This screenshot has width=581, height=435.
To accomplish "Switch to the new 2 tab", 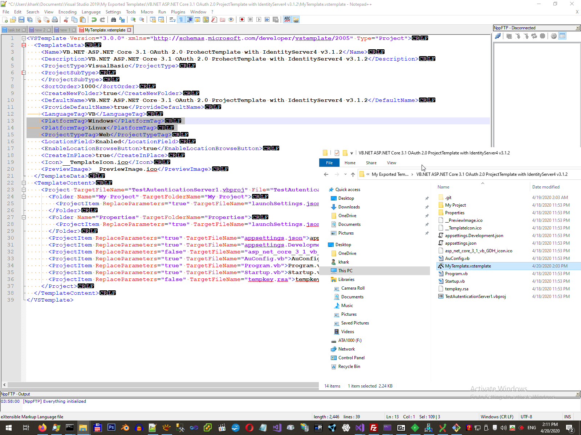I will [x=40, y=30].
